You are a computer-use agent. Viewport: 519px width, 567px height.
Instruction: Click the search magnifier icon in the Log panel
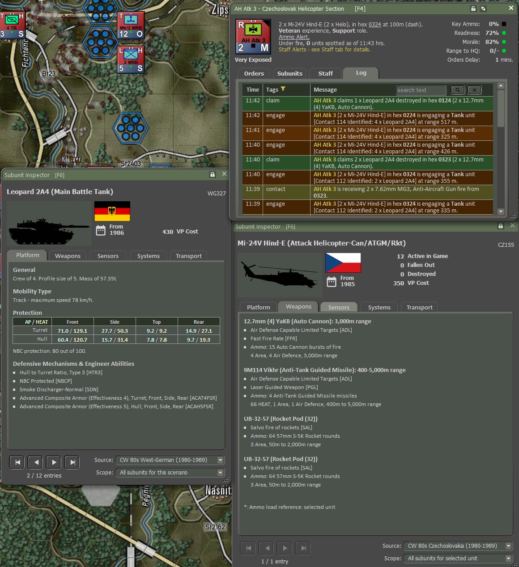tap(457, 90)
